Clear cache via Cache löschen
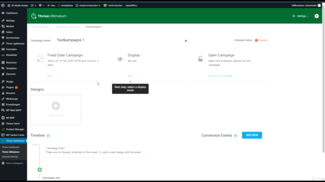 113,6
